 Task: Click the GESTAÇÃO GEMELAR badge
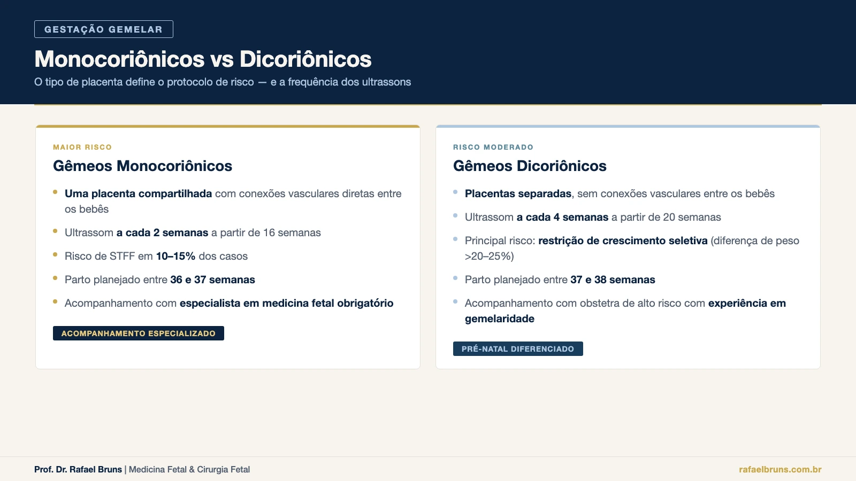[x=103, y=29]
